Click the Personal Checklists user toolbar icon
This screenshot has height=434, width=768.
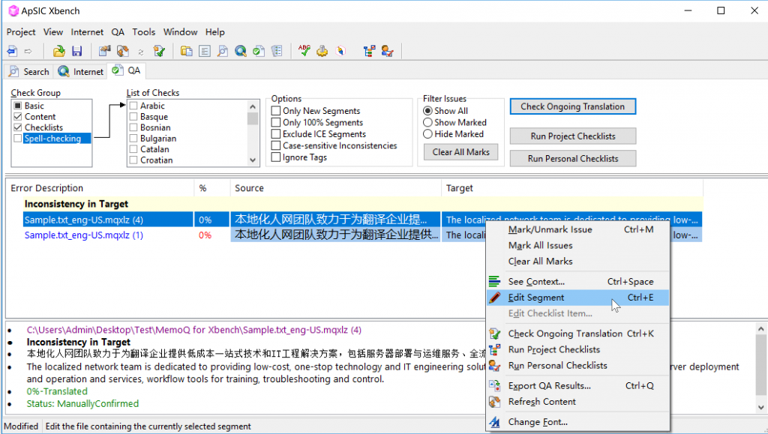pos(387,51)
